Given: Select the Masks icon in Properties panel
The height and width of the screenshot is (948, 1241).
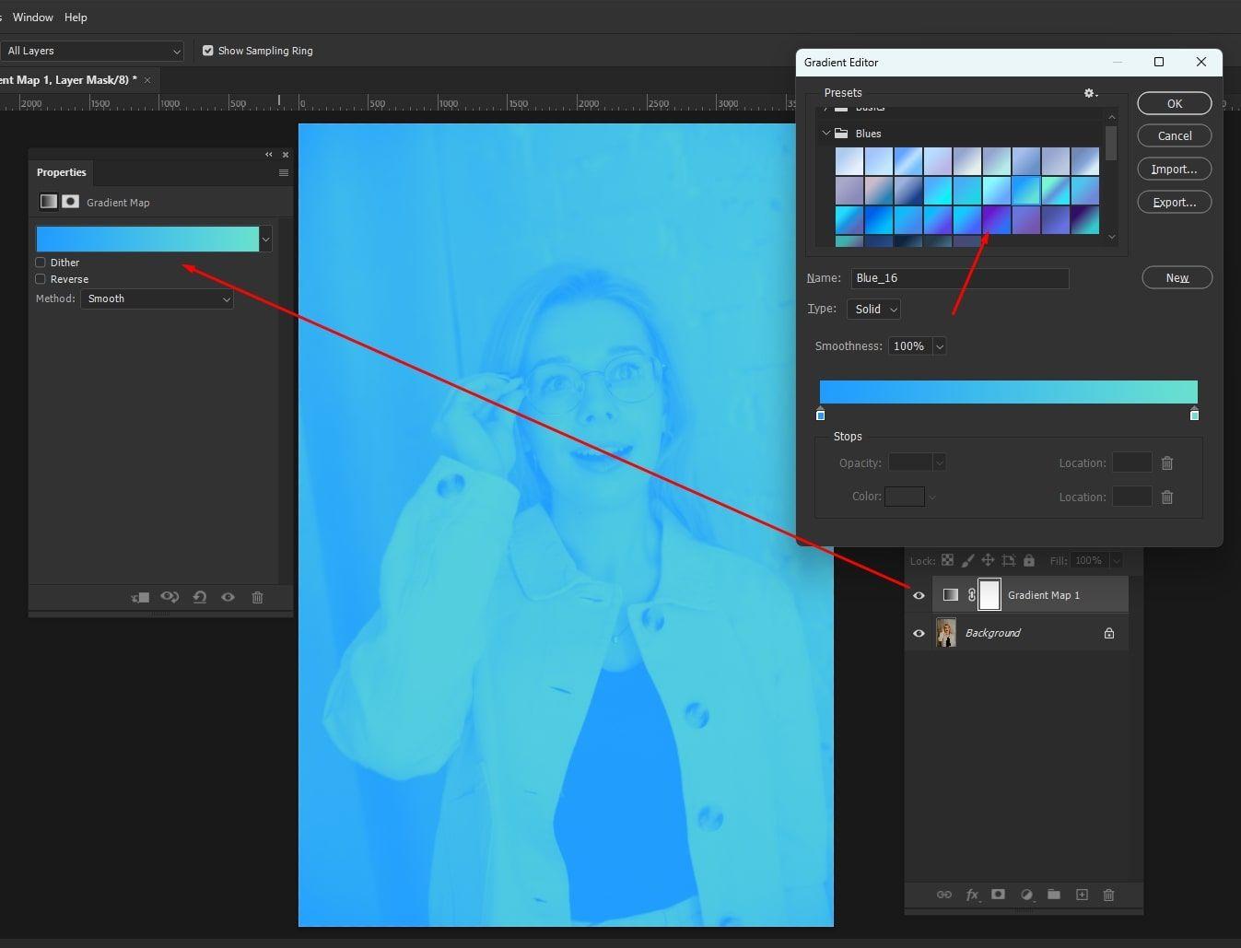Looking at the screenshot, I should tap(70, 202).
